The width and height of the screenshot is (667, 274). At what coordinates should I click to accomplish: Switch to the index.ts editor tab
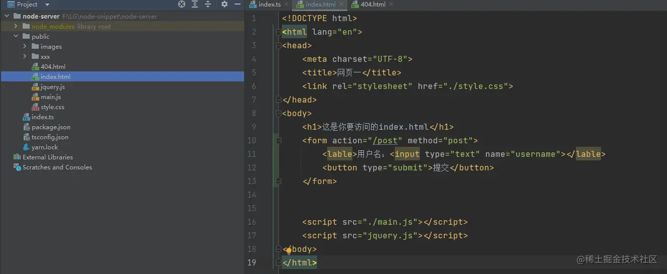[x=269, y=5]
